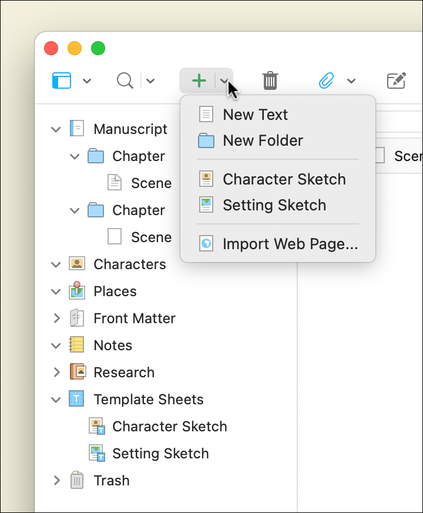This screenshot has height=513, width=423.
Task: Expand the Research folder arrow
Action: tap(56, 373)
